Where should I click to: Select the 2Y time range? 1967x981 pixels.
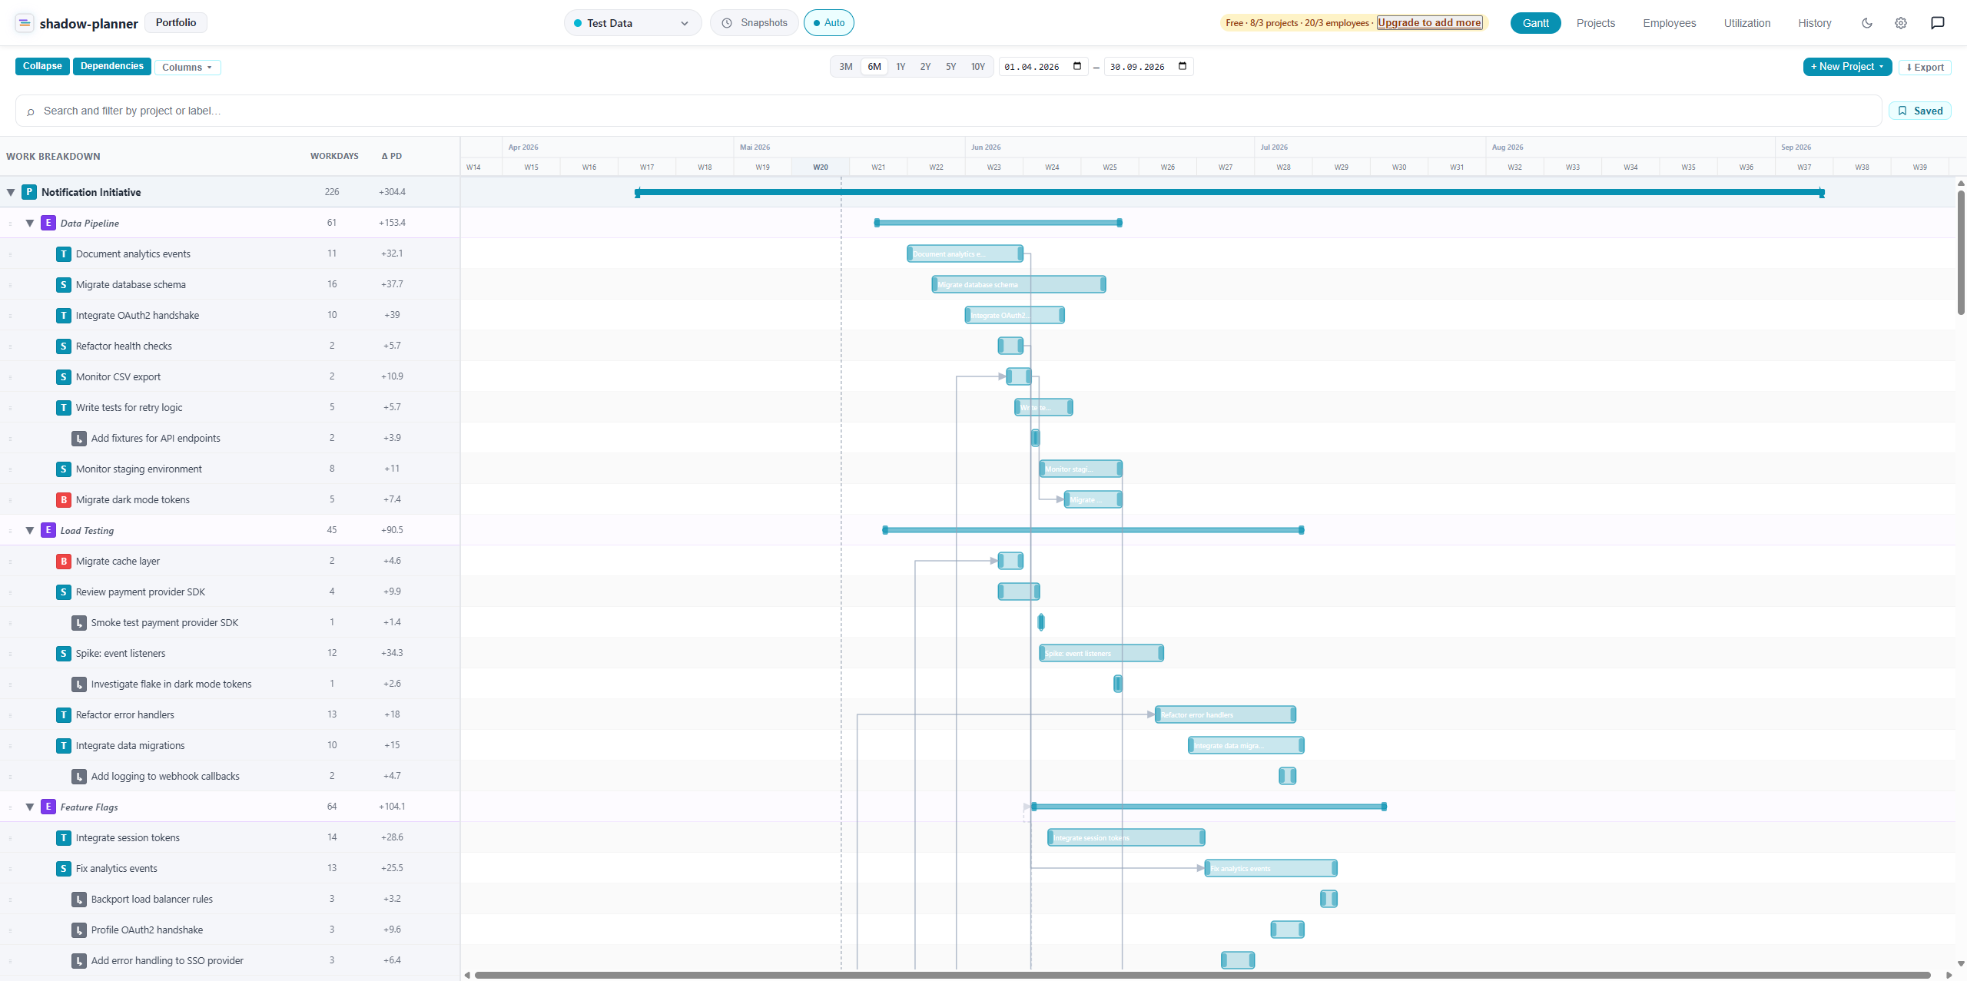[925, 67]
